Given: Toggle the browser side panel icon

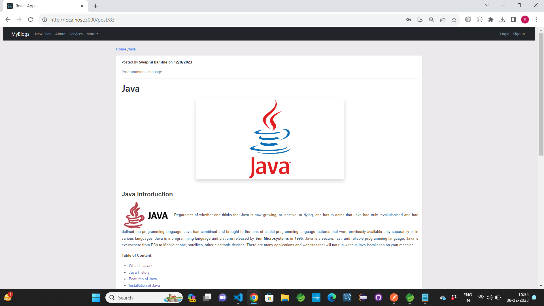Looking at the screenshot, I should (513, 20).
